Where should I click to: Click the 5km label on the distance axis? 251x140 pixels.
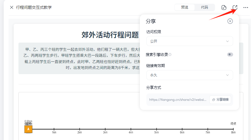(156, 132)
